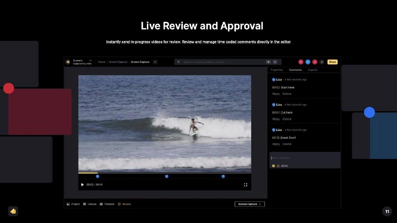Delete the Cut here comment

pos(287,119)
